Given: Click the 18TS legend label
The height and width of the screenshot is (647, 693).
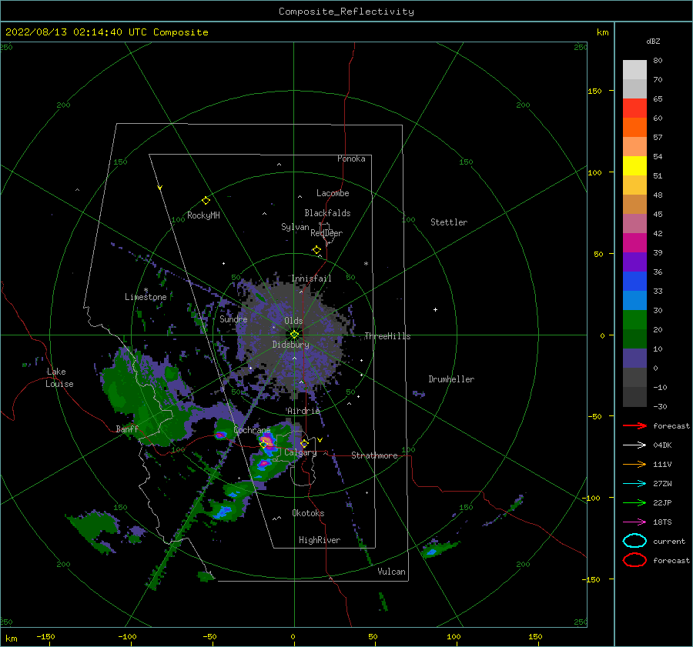Looking at the screenshot, I should [662, 522].
